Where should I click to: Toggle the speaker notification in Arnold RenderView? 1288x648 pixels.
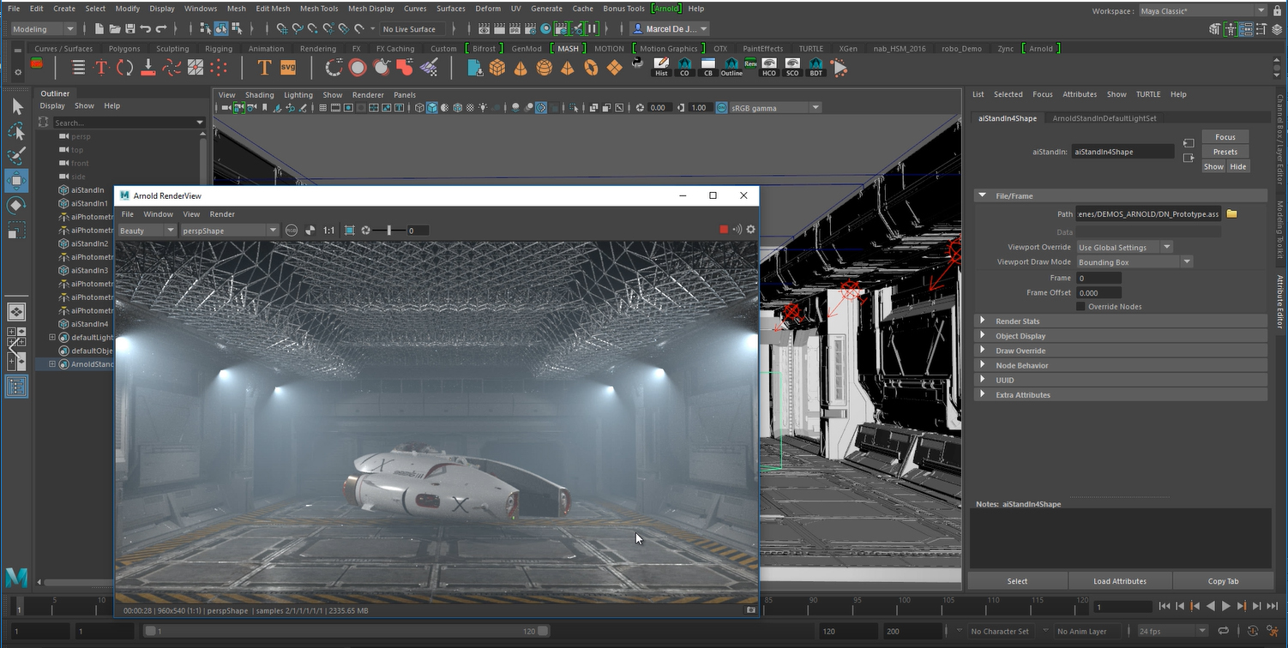736,230
